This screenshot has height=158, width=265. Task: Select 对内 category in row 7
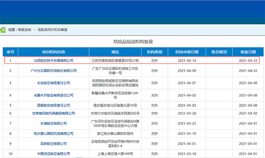pyautogui.click(x=154, y=123)
